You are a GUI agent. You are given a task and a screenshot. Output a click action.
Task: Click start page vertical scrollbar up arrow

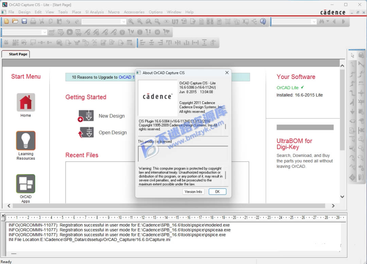[x=342, y=66]
